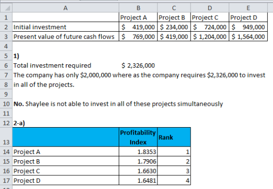
Task: Select cell with $ 769,000
Action: 138,37
